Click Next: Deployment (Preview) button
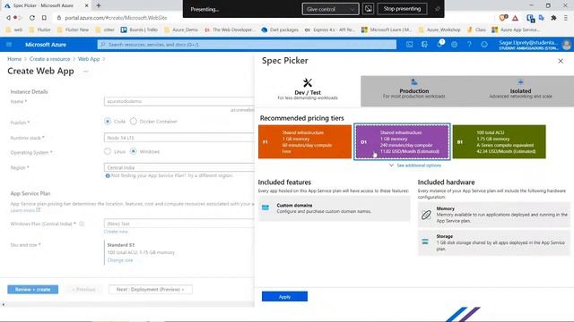Screen dimensions: 574x322 pos(150,289)
